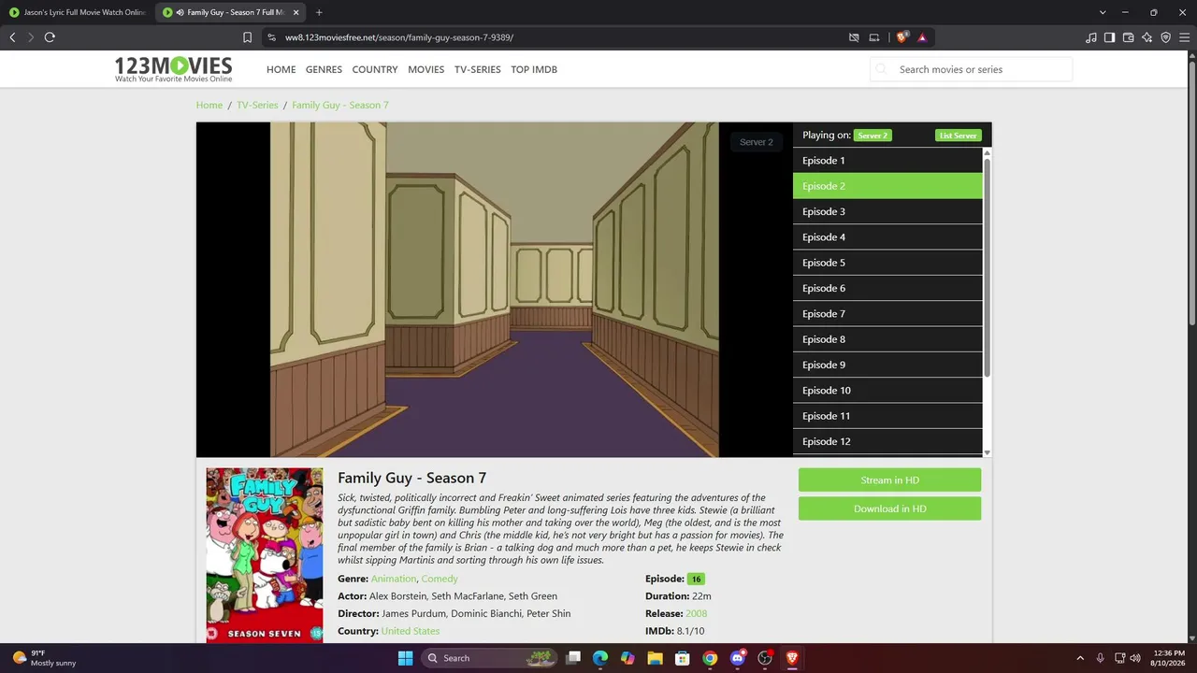
Task: Launch Google Chrome from the taskbar
Action: 710,658
